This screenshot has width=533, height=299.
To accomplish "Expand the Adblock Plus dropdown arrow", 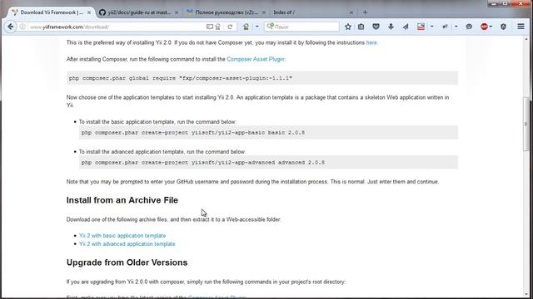I will [491, 27].
